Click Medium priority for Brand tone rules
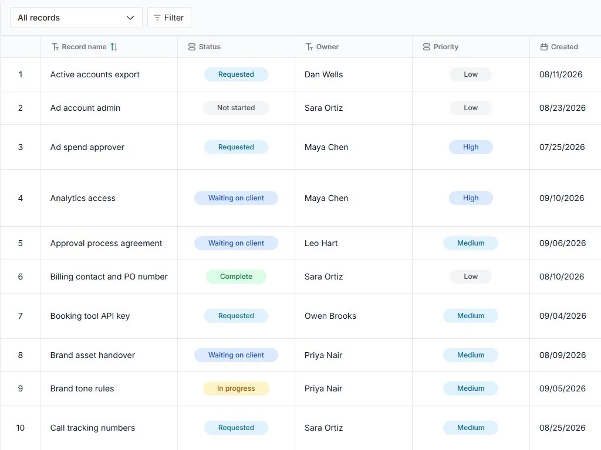The image size is (601, 450). 471,388
